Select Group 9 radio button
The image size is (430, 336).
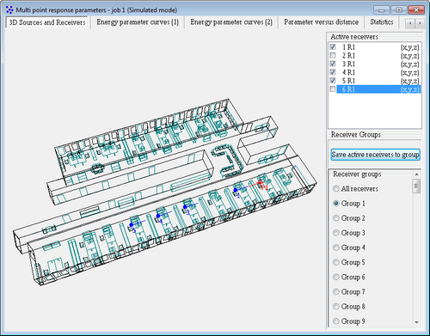tap(336, 321)
